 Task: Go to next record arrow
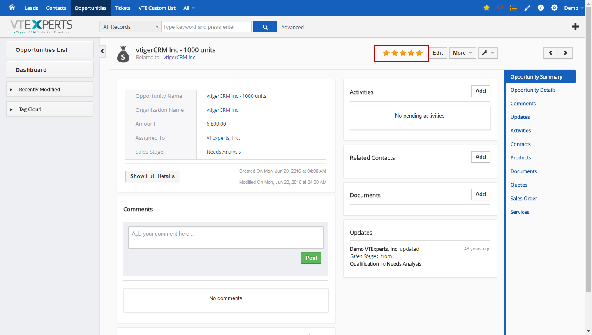point(565,53)
